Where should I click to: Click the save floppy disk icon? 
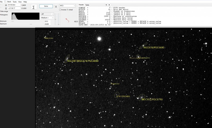pos(56,6)
